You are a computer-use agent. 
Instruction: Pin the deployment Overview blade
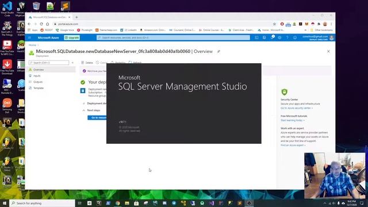[218, 51]
